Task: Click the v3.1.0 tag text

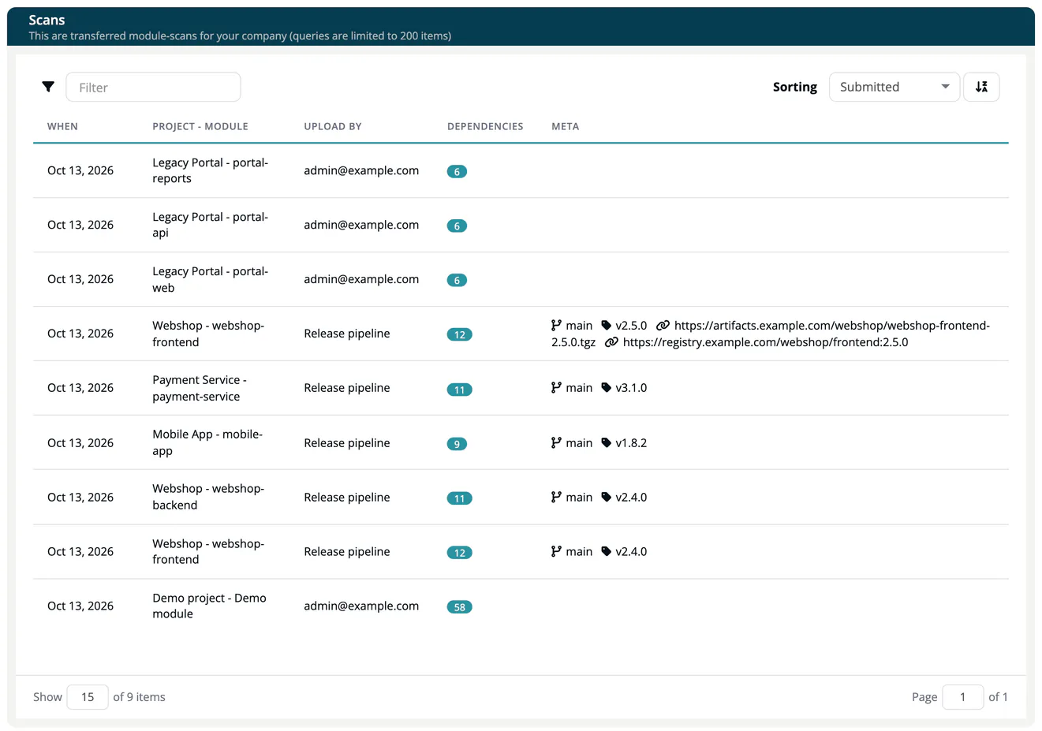Action: pyautogui.click(x=631, y=388)
